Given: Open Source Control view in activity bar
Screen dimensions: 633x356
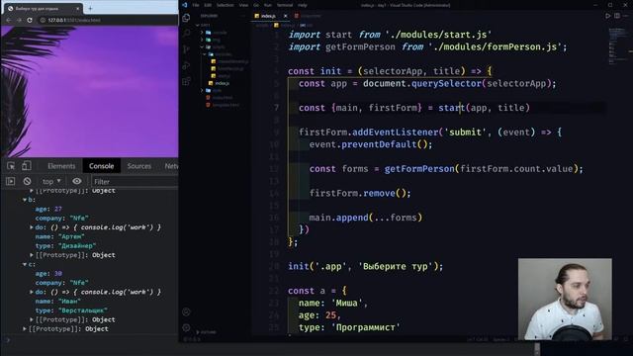Looking at the screenshot, I should (x=186, y=49).
